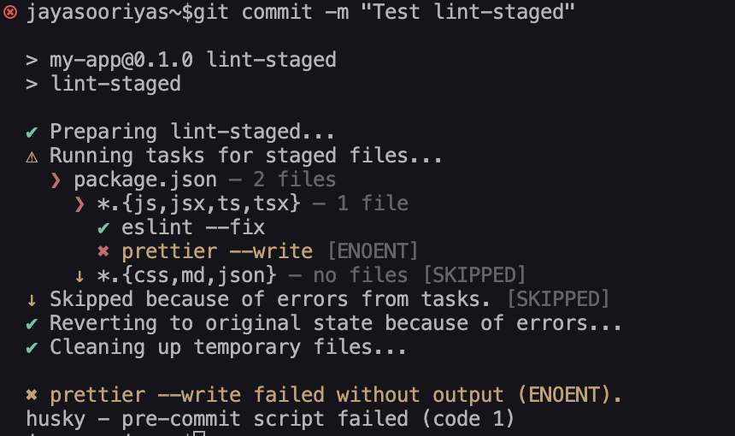
Task: Click the husky pre-commit script failed line
Action: pyautogui.click(x=270, y=419)
